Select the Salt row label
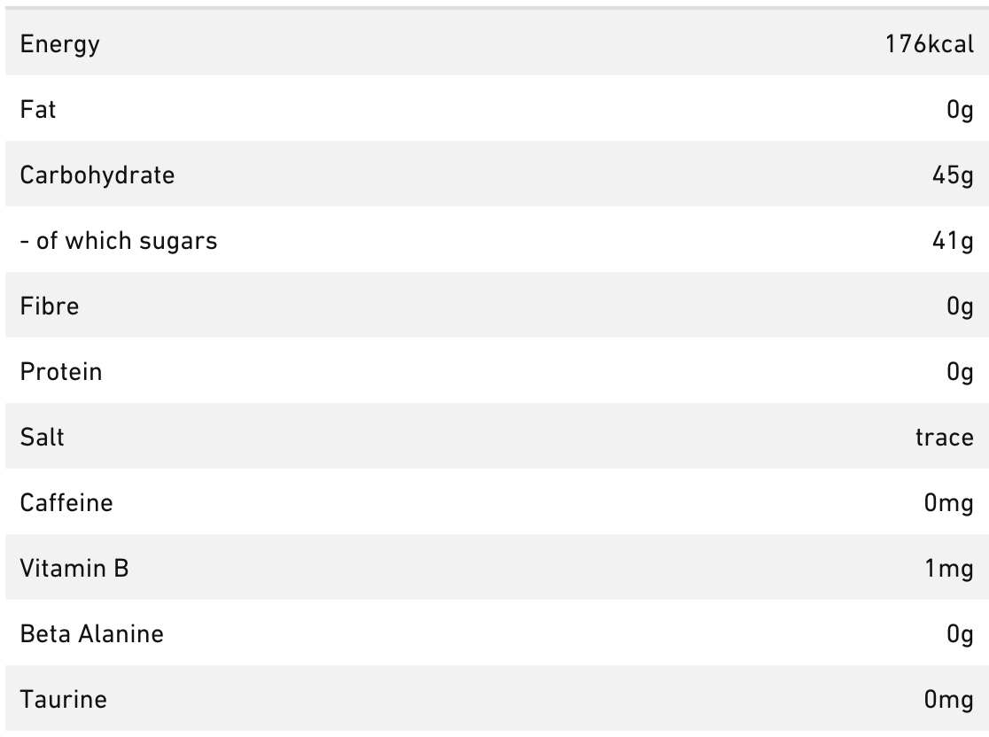Image resolution: width=989 pixels, height=737 pixels. (43, 438)
